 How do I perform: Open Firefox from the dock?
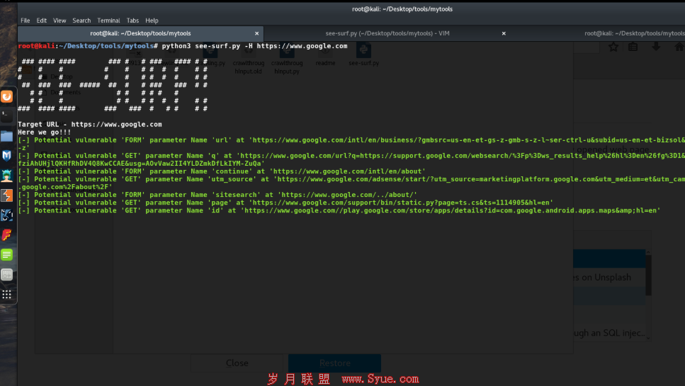(x=6, y=96)
